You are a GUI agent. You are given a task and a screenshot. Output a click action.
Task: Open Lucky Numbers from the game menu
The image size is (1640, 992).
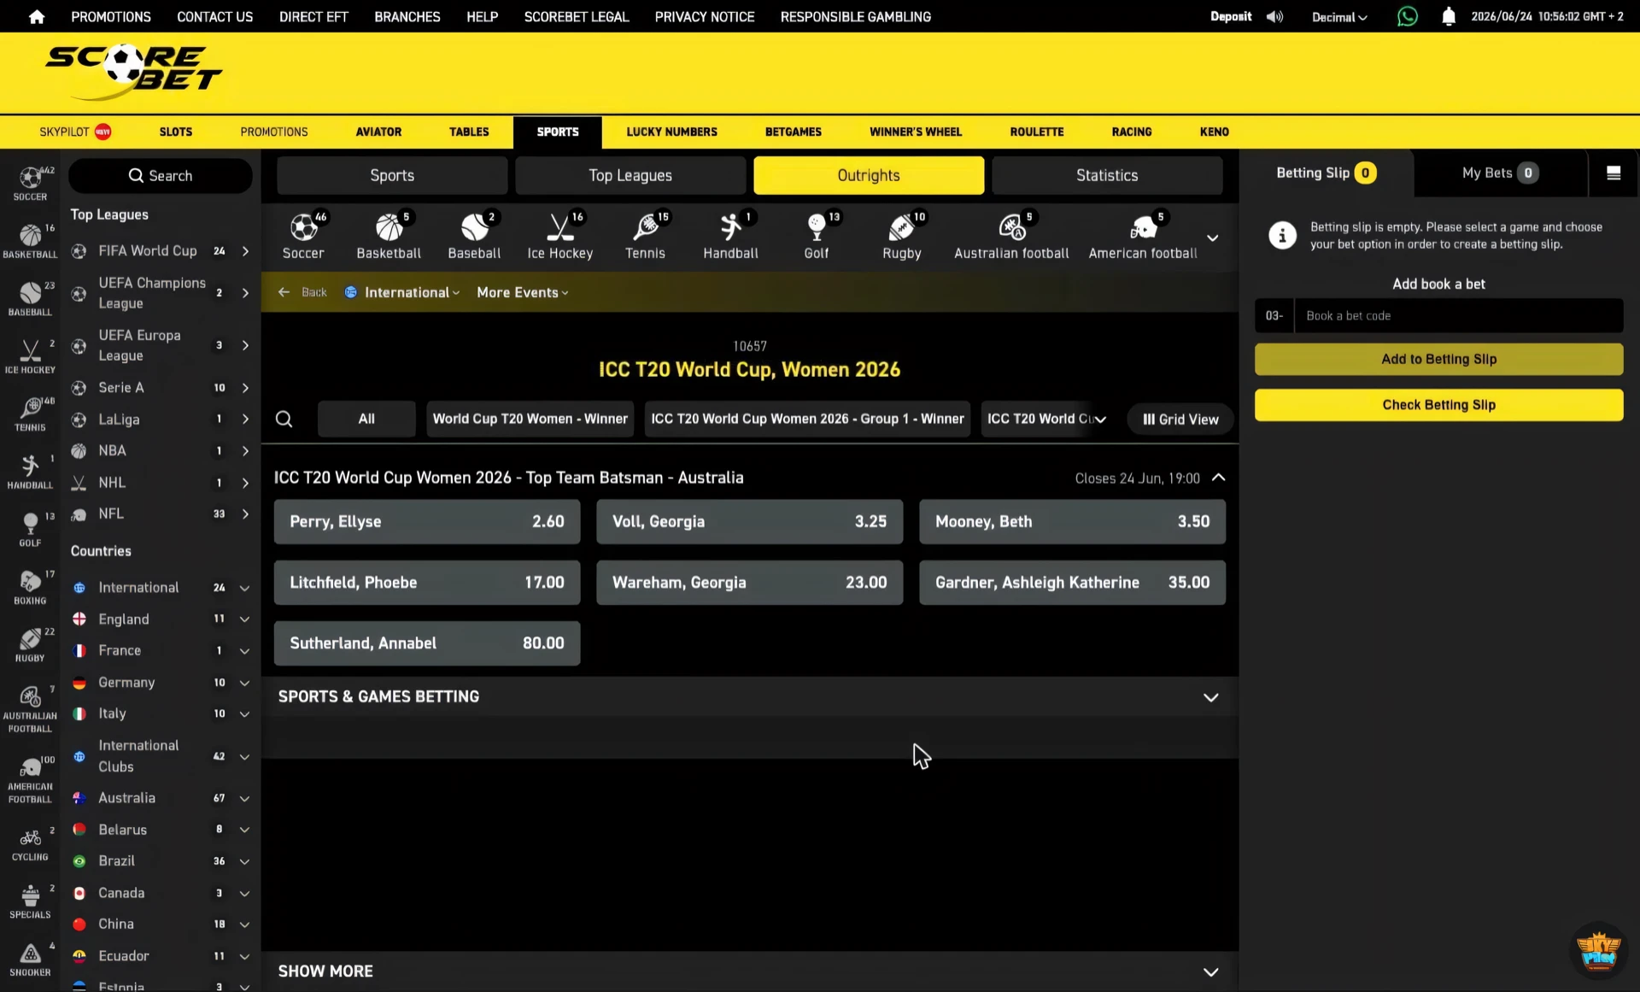(671, 132)
